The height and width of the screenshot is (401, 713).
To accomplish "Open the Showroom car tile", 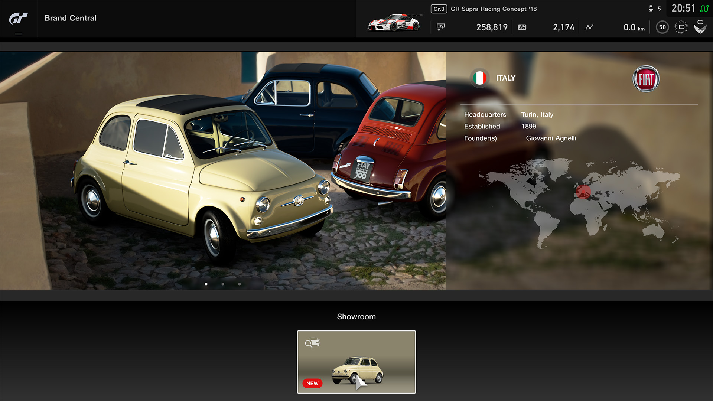I will pyautogui.click(x=356, y=362).
